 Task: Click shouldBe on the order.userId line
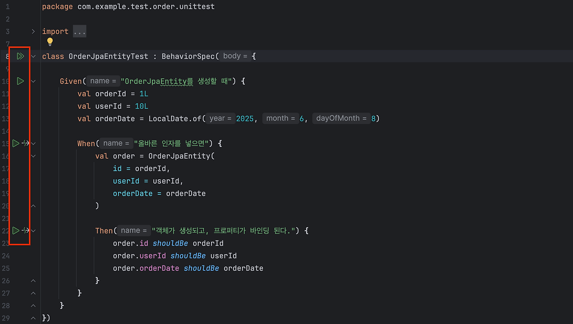click(x=188, y=256)
